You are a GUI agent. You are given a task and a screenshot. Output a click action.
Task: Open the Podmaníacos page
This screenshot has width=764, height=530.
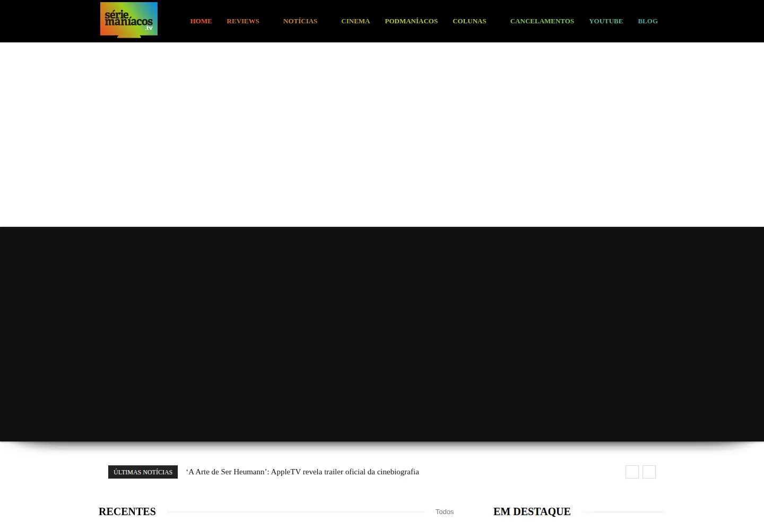411,21
